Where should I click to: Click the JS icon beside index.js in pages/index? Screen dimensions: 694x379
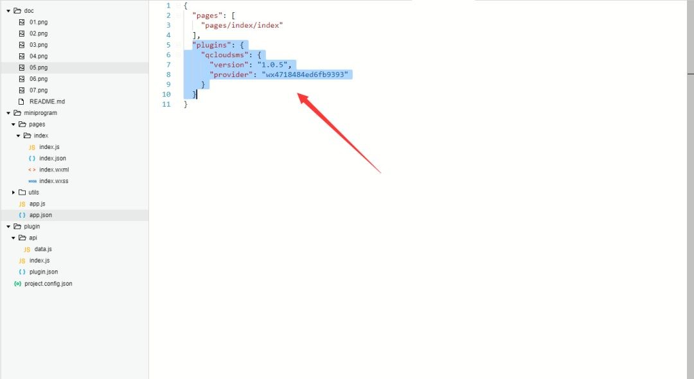coord(32,147)
